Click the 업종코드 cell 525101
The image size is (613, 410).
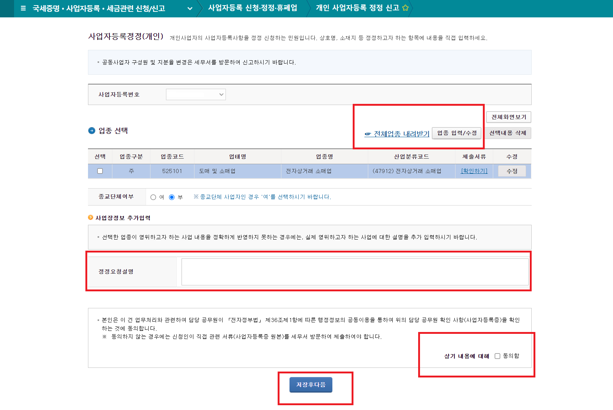click(172, 171)
